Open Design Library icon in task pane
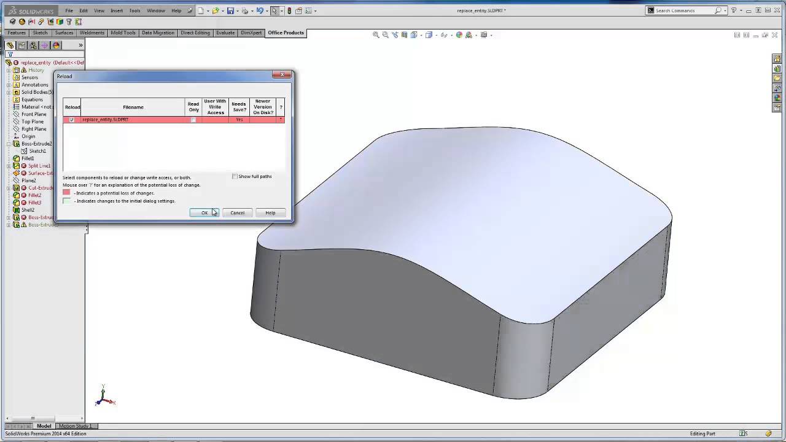 point(777,69)
